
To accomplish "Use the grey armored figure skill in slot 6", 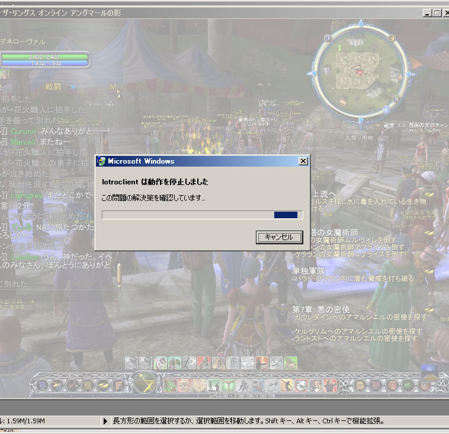I will click(243, 385).
